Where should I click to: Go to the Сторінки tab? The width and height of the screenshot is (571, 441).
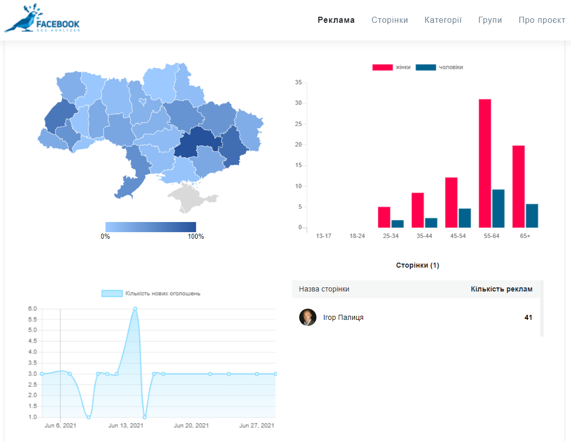389,20
